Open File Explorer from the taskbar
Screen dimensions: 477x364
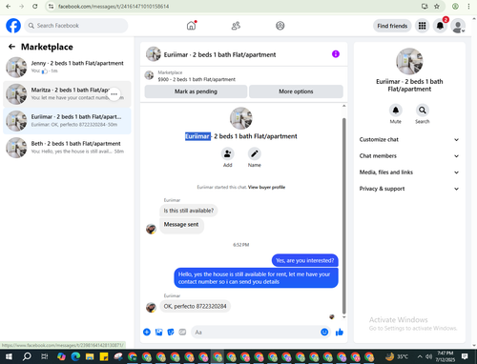click(90, 356)
